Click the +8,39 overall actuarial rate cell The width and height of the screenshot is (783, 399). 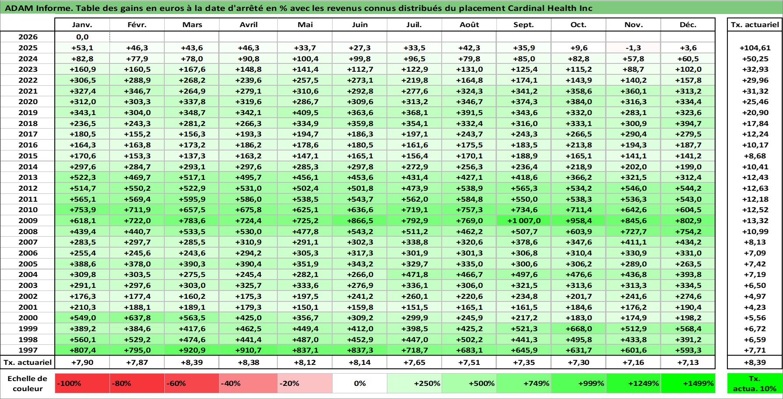click(x=755, y=362)
